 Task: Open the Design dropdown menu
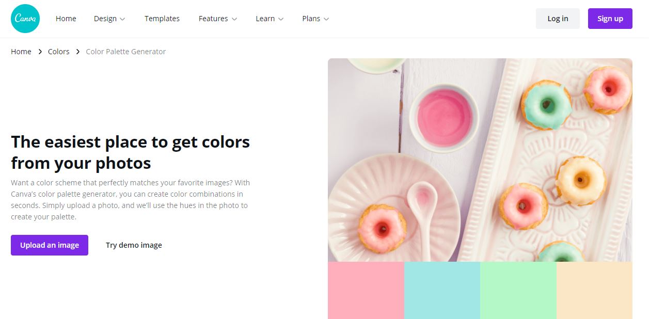[x=109, y=19]
